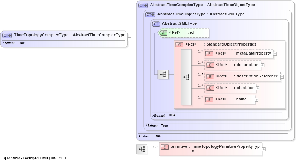
Task: Select the description element label
Action: click(x=237, y=65)
